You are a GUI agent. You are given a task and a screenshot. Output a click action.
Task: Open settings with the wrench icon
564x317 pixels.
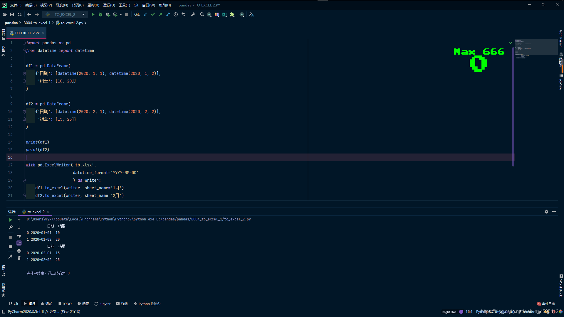tap(193, 14)
